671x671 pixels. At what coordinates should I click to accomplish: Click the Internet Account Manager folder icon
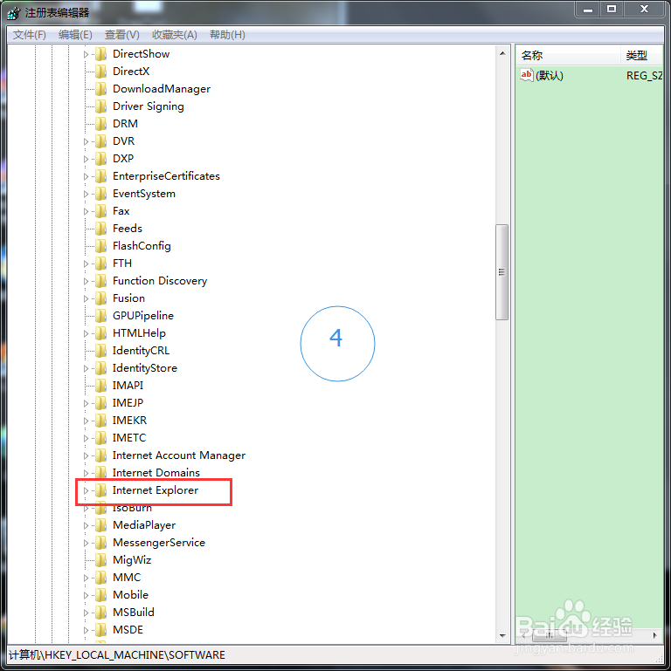[100, 455]
